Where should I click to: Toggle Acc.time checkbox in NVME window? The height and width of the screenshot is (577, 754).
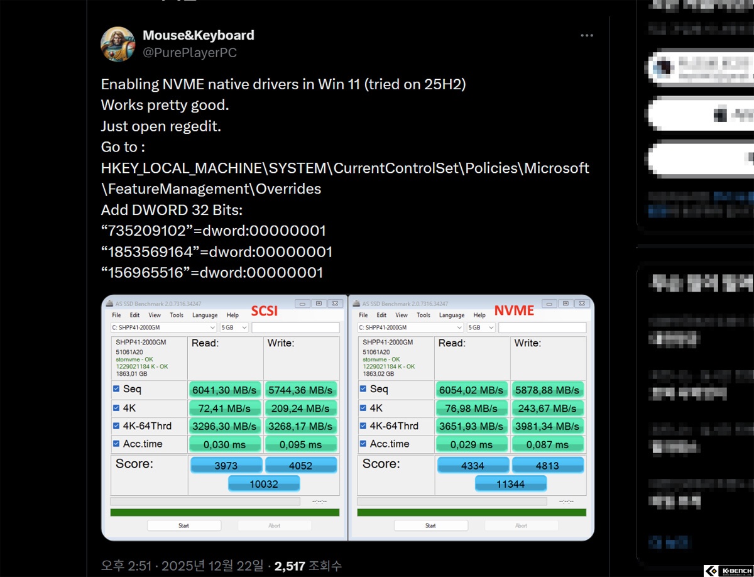pos(363,444)
